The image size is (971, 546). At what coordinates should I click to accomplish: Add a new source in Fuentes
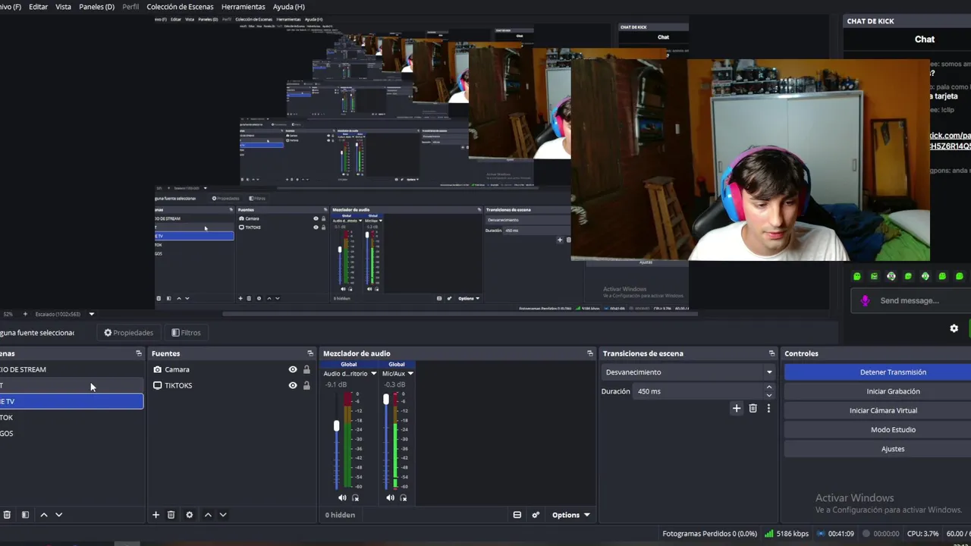tap(156, 515)
